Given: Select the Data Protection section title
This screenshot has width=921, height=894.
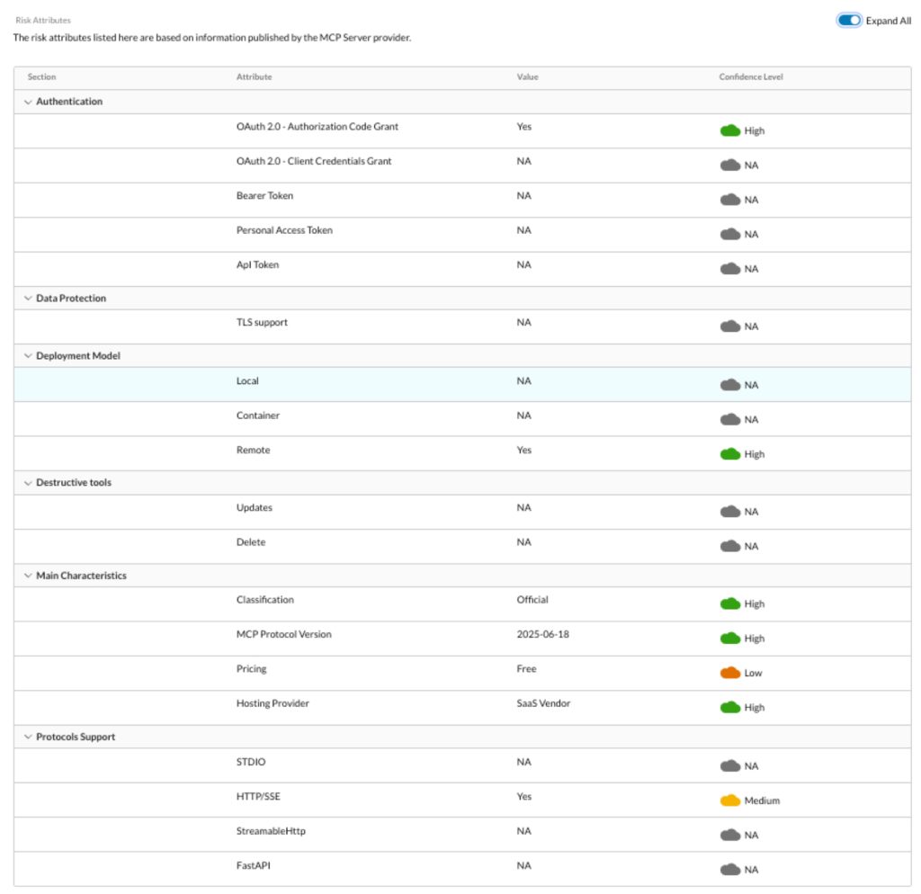Looking at the screenshot, I should pos(71,299).
